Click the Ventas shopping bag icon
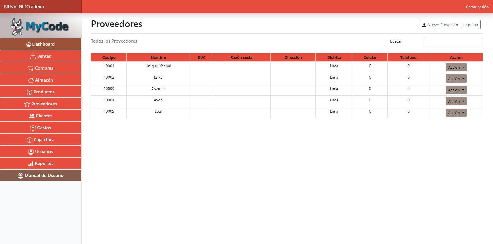The width and height of the screenshot is (493, 244). coord(33,56)
